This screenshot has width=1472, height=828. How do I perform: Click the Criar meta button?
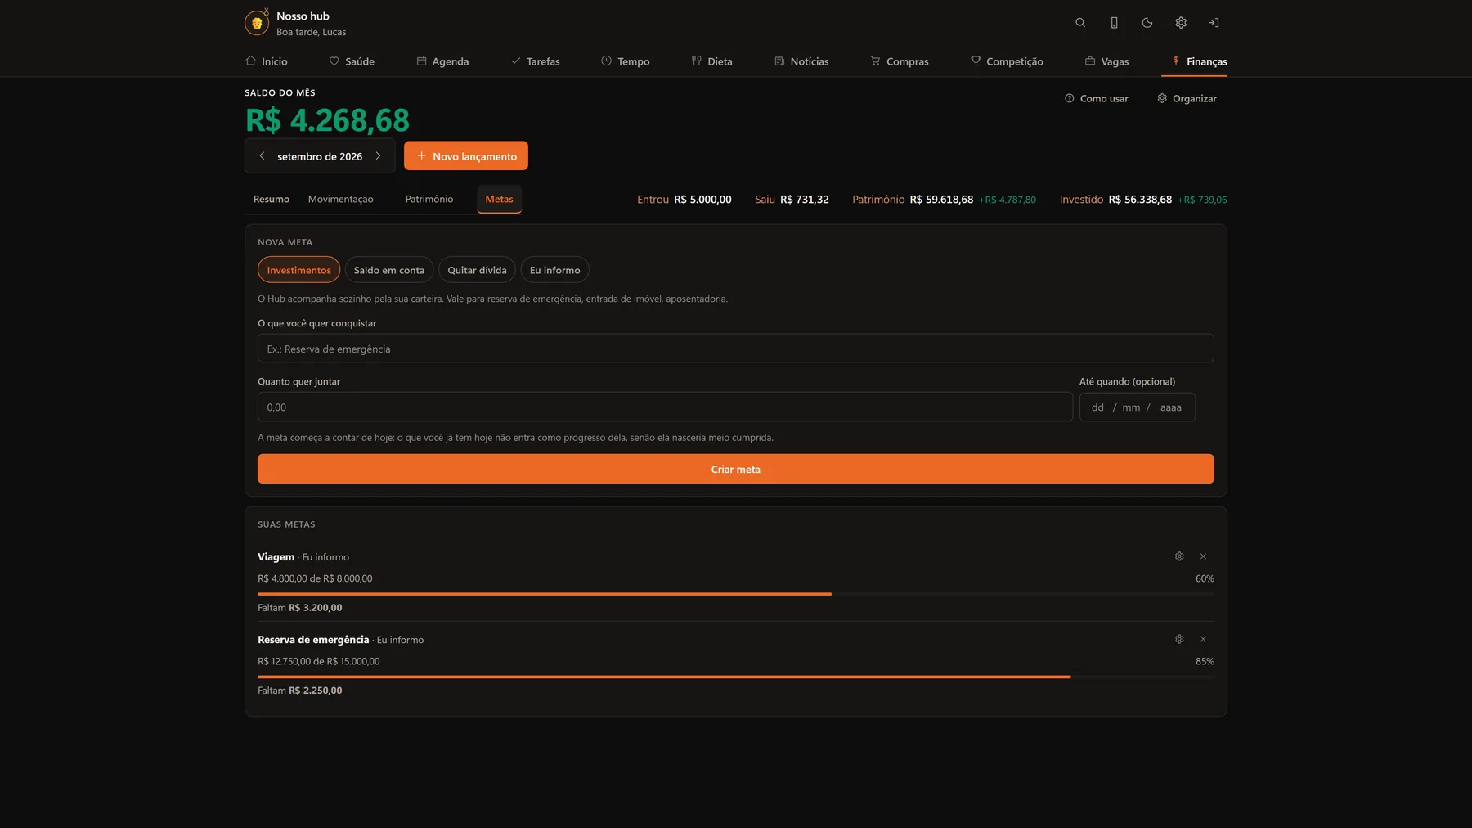coord(736,469)
